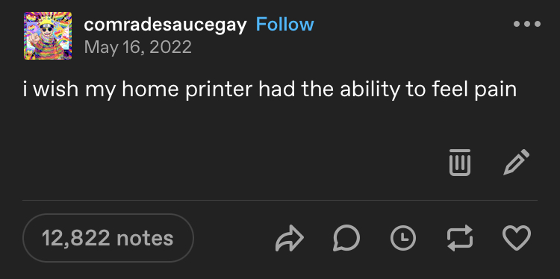Open comradesaucegay's blog from the username

pos(165,25)
